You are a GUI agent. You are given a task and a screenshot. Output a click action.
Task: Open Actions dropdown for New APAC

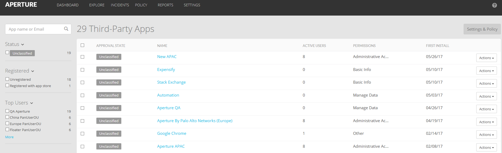(486, 58)
